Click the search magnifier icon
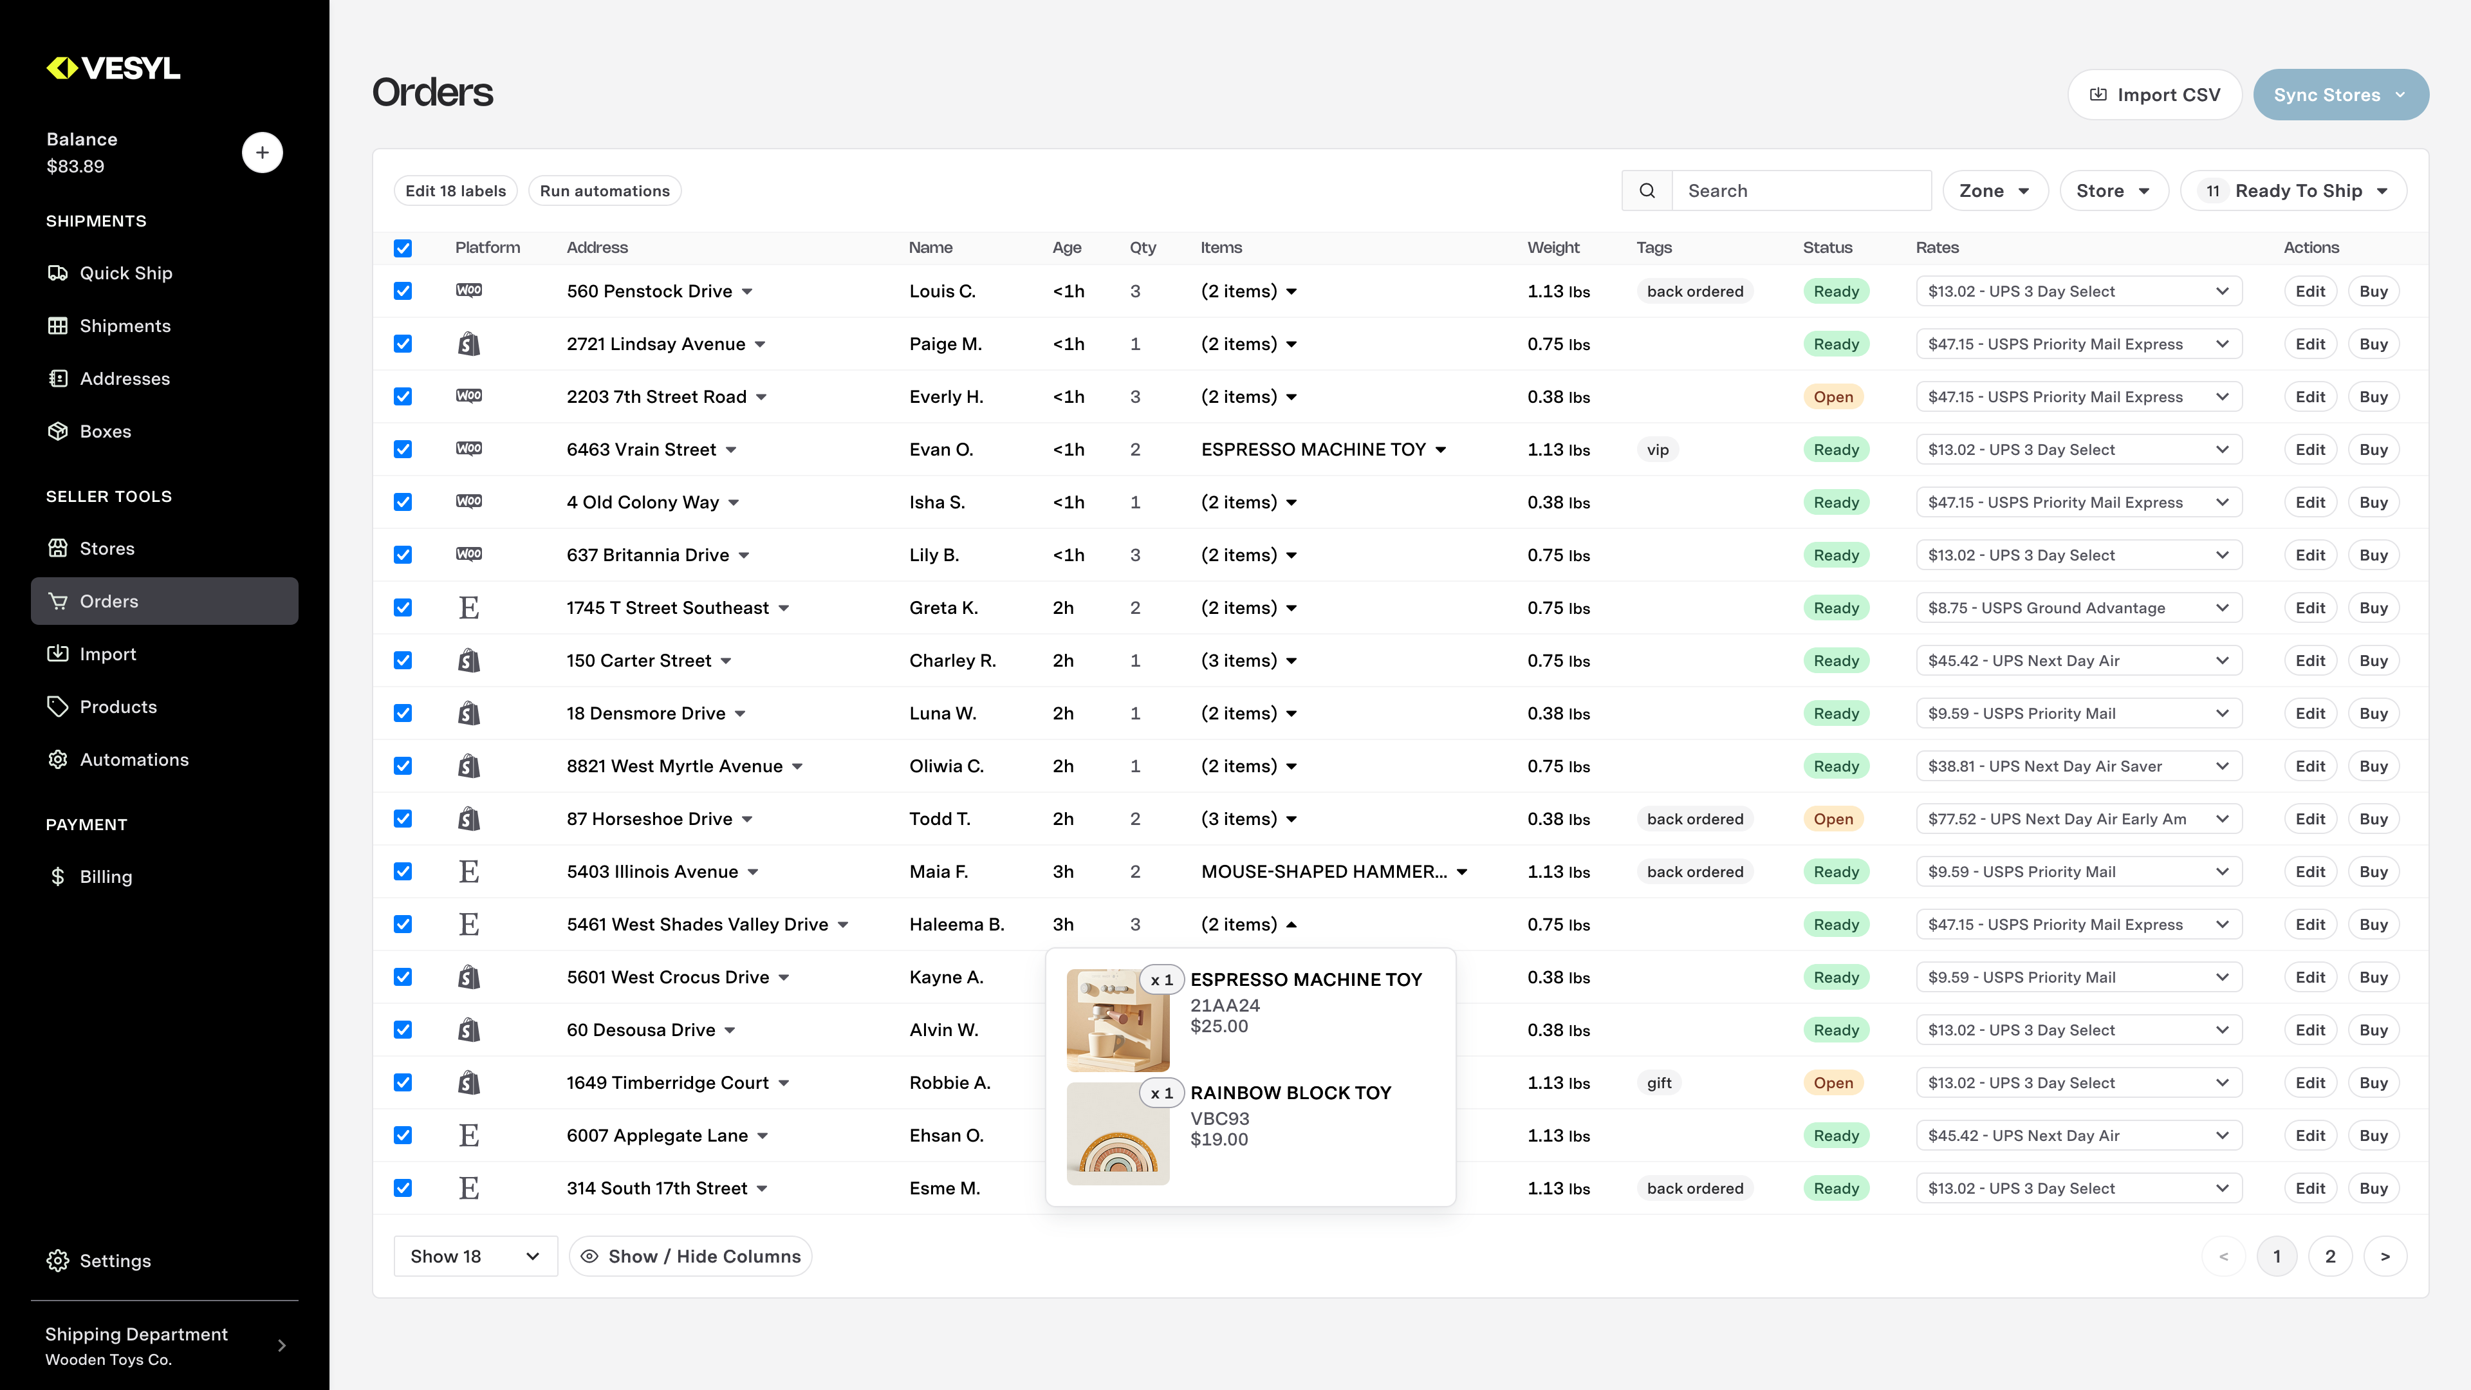2471x1390 pixels. 1647,191
